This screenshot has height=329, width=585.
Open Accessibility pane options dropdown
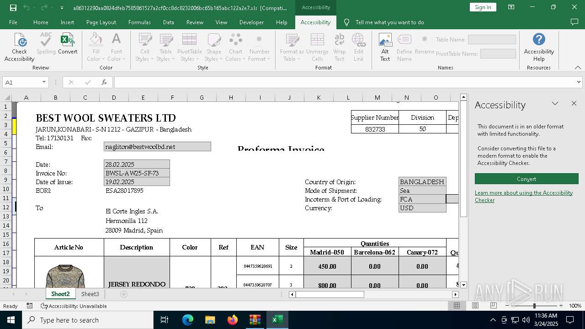point(555,104)
